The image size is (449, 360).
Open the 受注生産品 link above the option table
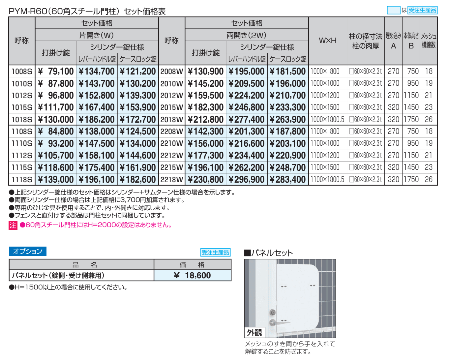(x=215, y=252)
